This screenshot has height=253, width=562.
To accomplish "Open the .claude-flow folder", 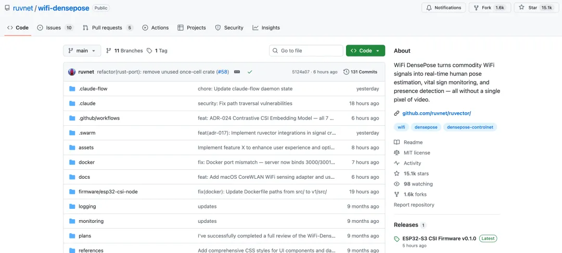I will (x=93, y=89).
